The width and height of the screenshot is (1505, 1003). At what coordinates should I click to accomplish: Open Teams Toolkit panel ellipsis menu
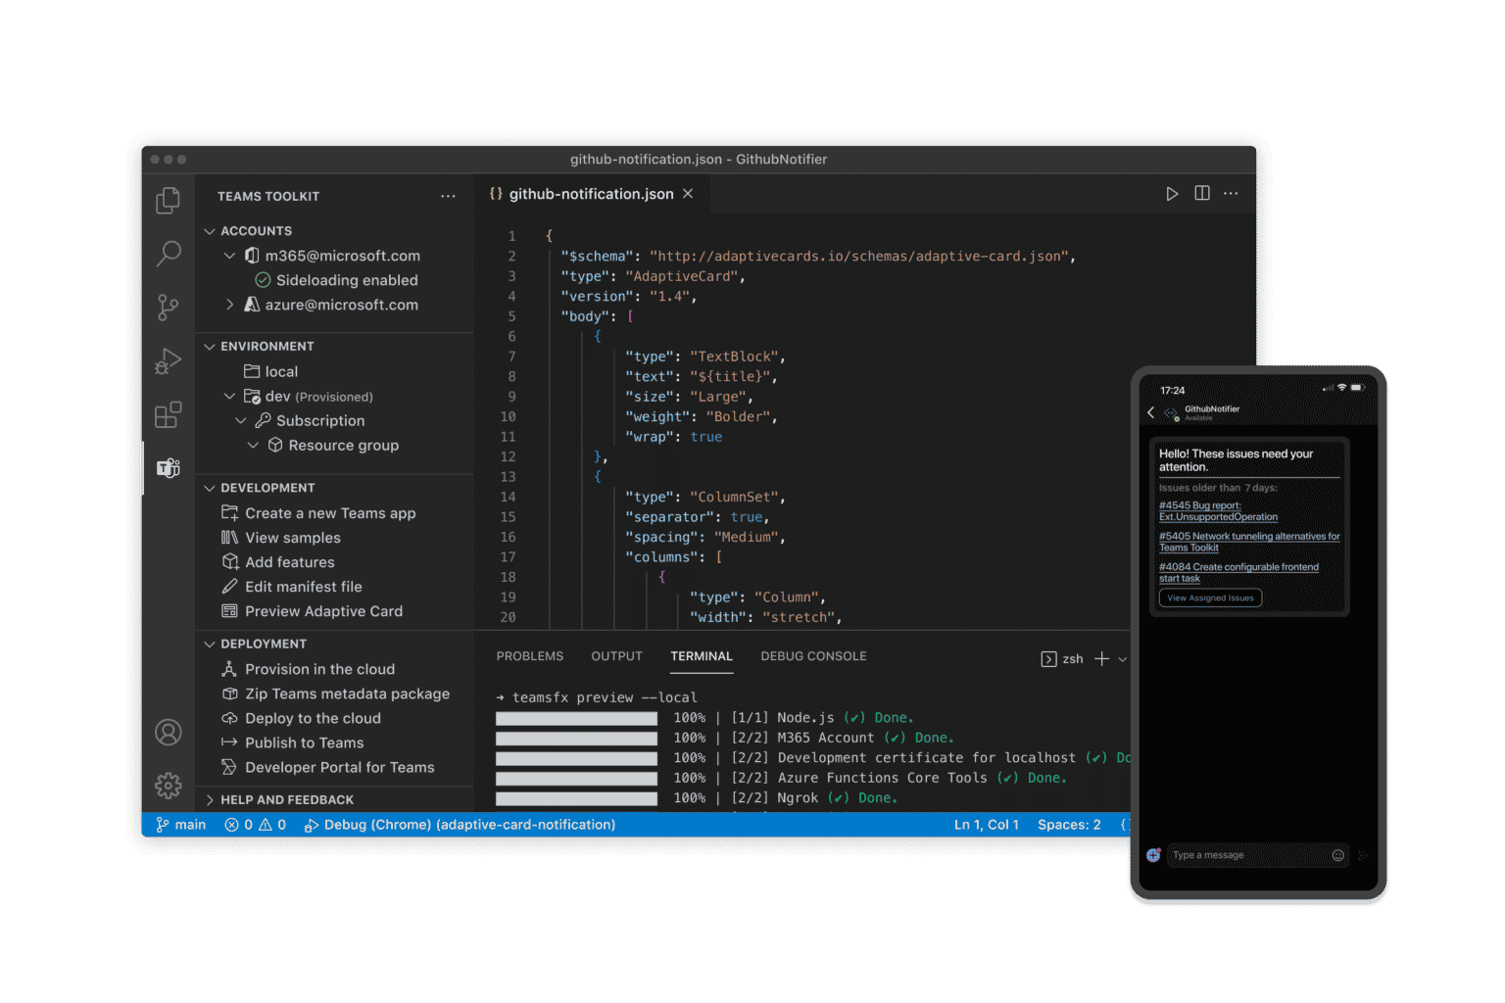[x=448, y=196]
